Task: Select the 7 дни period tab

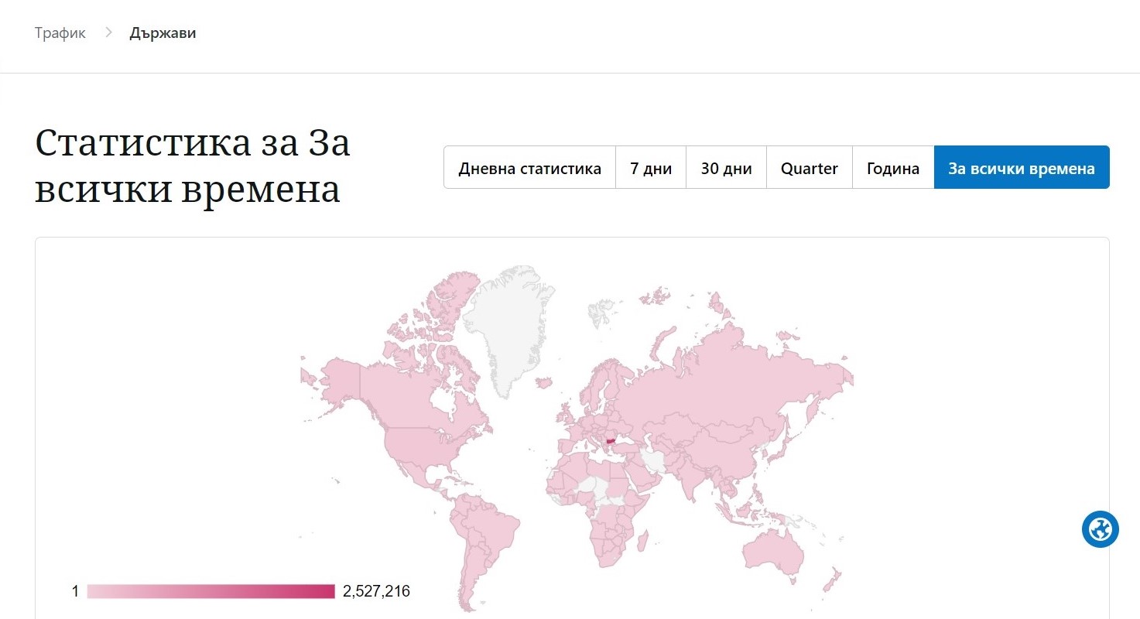Action: click(x=651, y=168)
